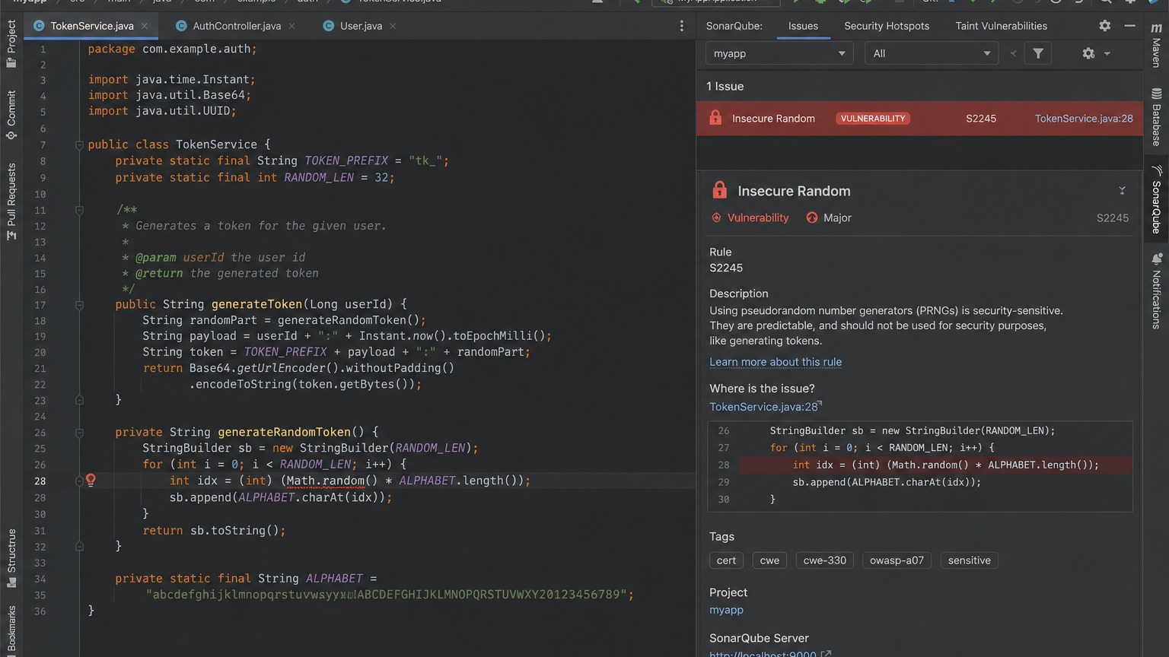This screenshot has height=657, width=1169.
Task: Open the Notifications tool window
Action: pyautogui.click(x=1156, y=290)
